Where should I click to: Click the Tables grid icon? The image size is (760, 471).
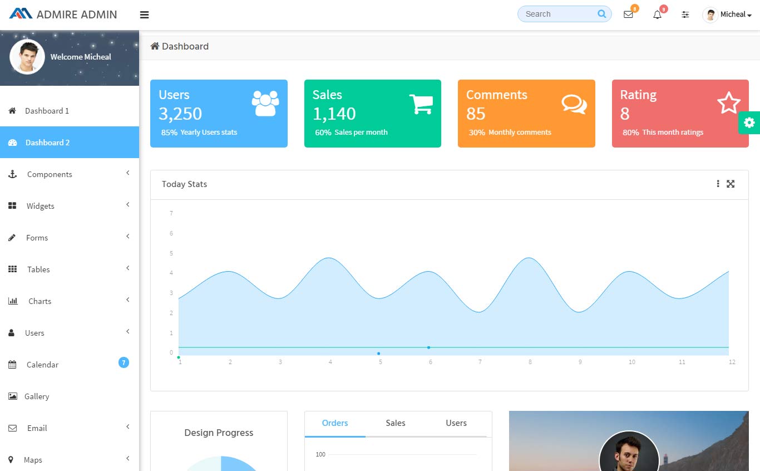pos(12,269)
